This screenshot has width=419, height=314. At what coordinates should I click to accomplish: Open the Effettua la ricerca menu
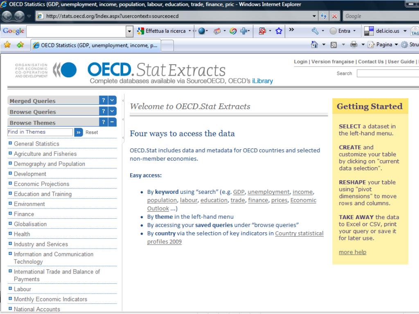point(190,31)
